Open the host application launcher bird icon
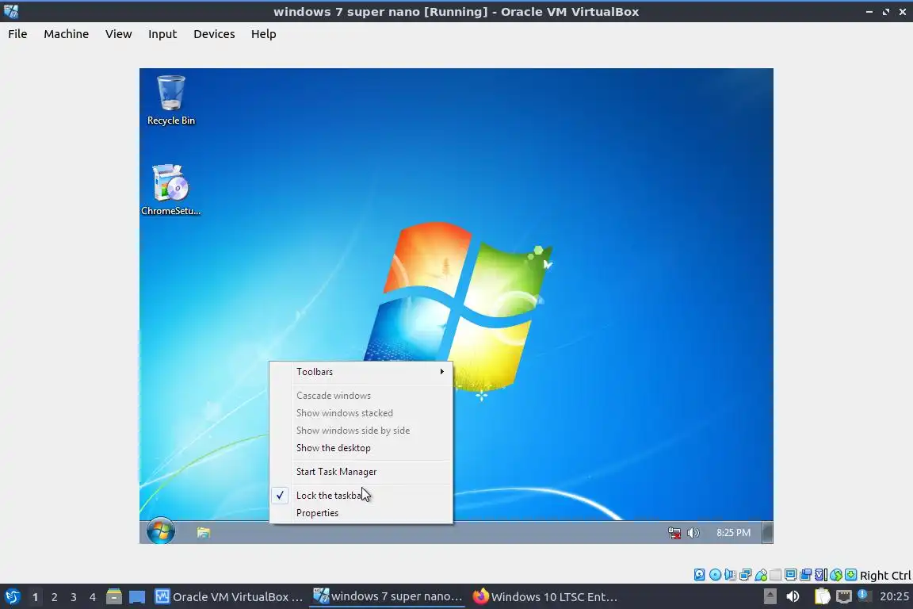 12,597
